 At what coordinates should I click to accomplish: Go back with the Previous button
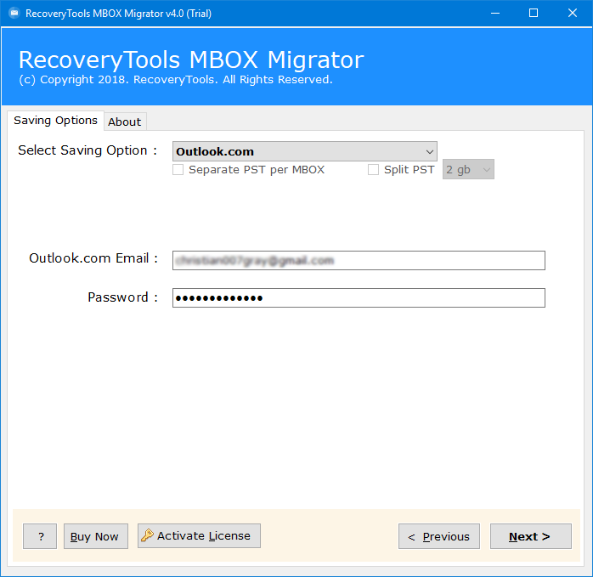coord(439,536)
